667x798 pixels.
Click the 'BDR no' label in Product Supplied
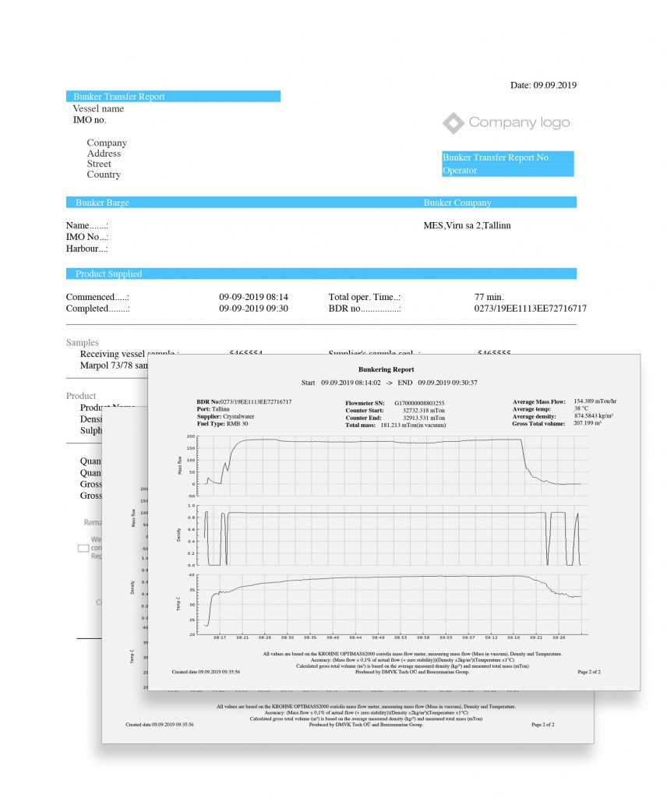pyautogui.click(x=365, y=309)
